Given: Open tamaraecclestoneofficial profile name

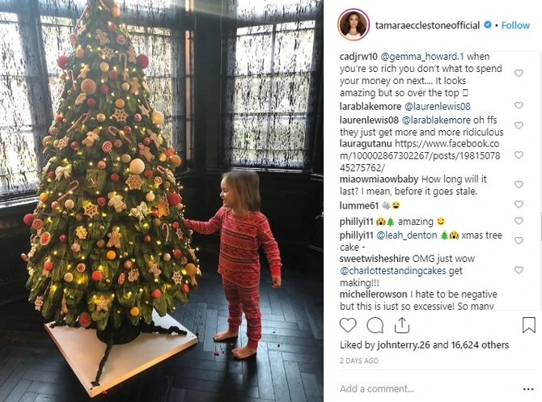Looking at the screenshot, I should (427, 25).
